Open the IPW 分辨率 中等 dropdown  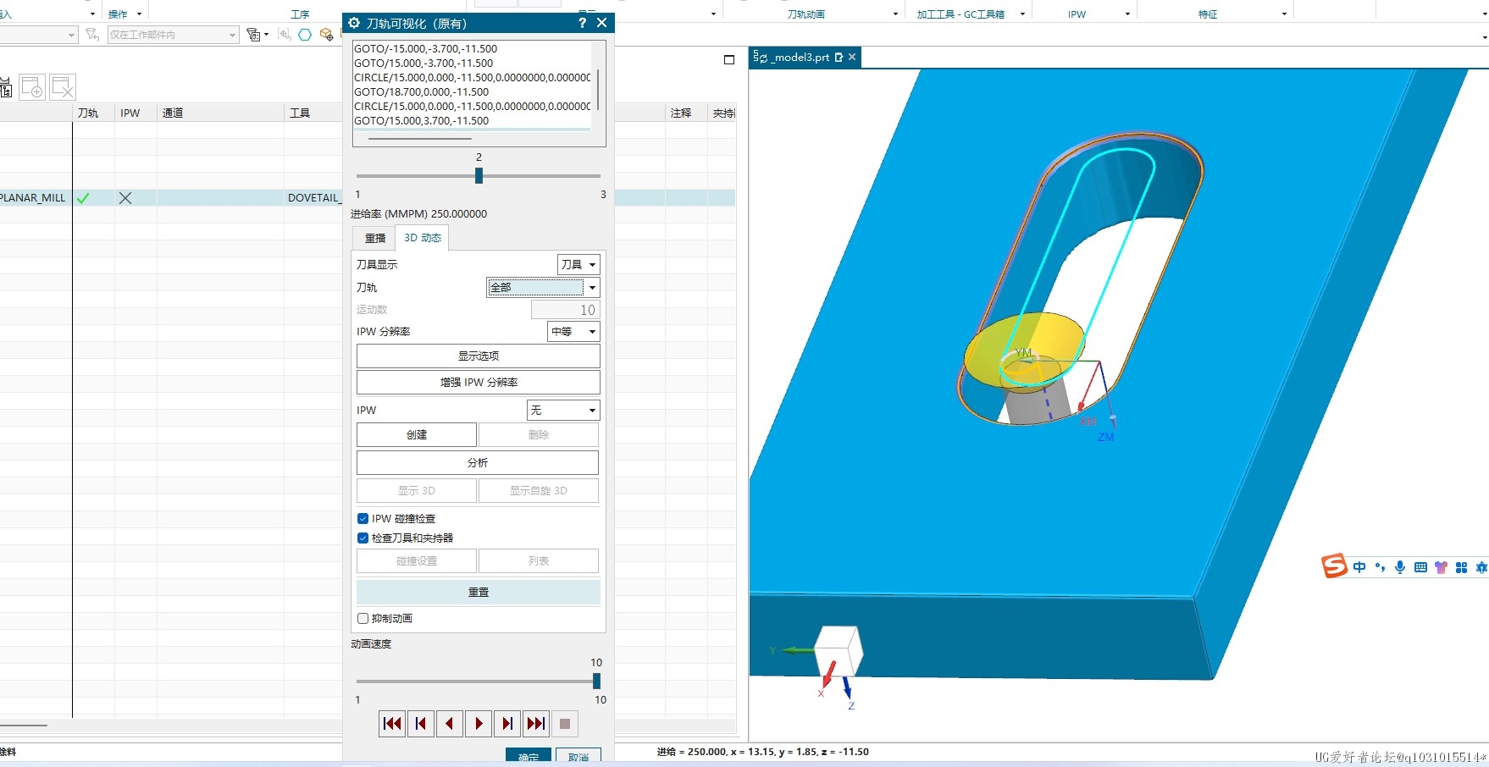(574, 331)
